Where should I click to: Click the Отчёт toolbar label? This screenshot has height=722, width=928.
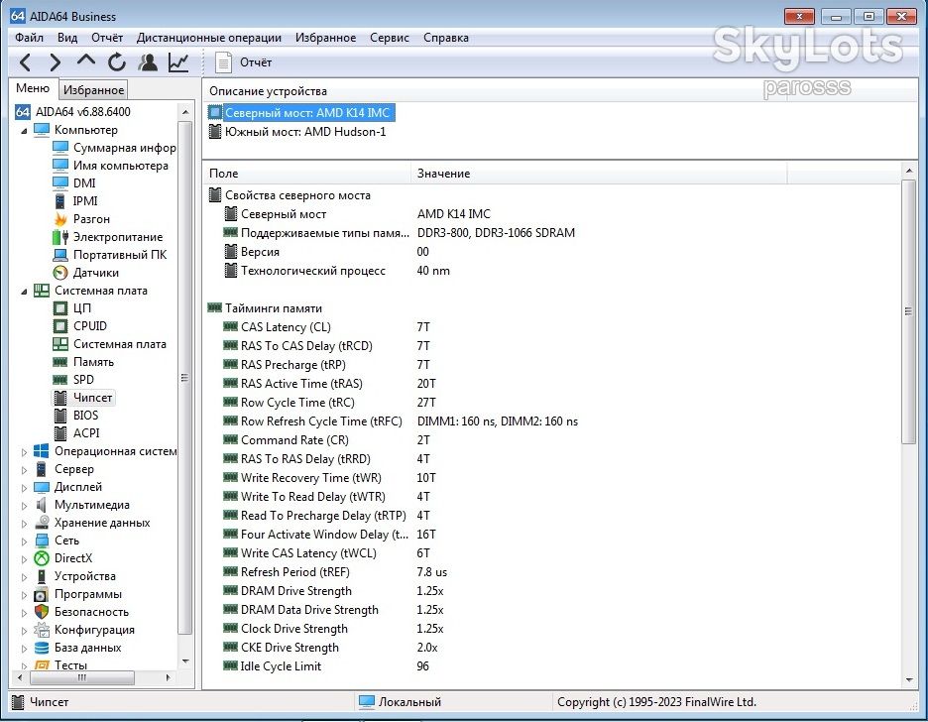click(x=256, y=62)
